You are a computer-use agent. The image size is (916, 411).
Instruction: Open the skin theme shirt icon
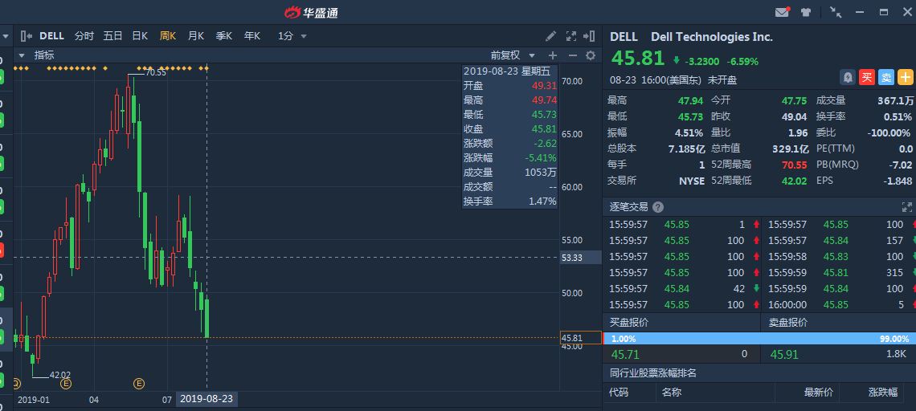click(x=806, y=12)
